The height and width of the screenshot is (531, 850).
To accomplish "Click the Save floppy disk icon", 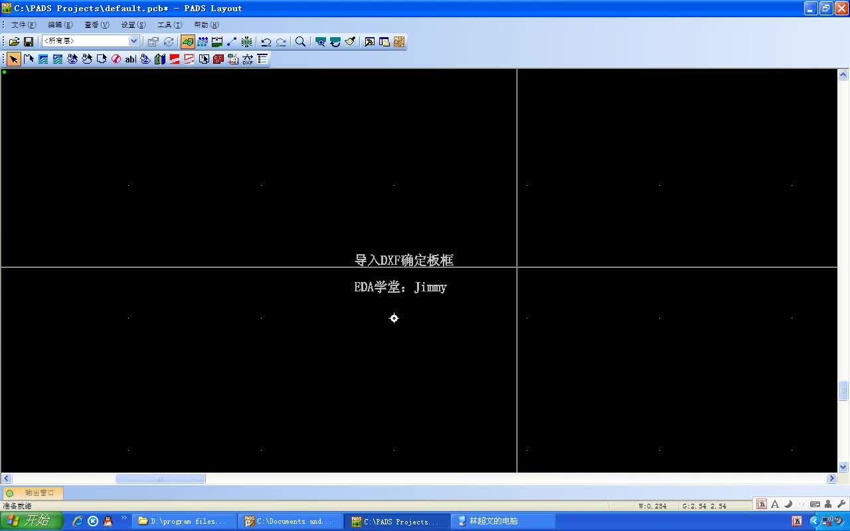I will tap(29, 42).
